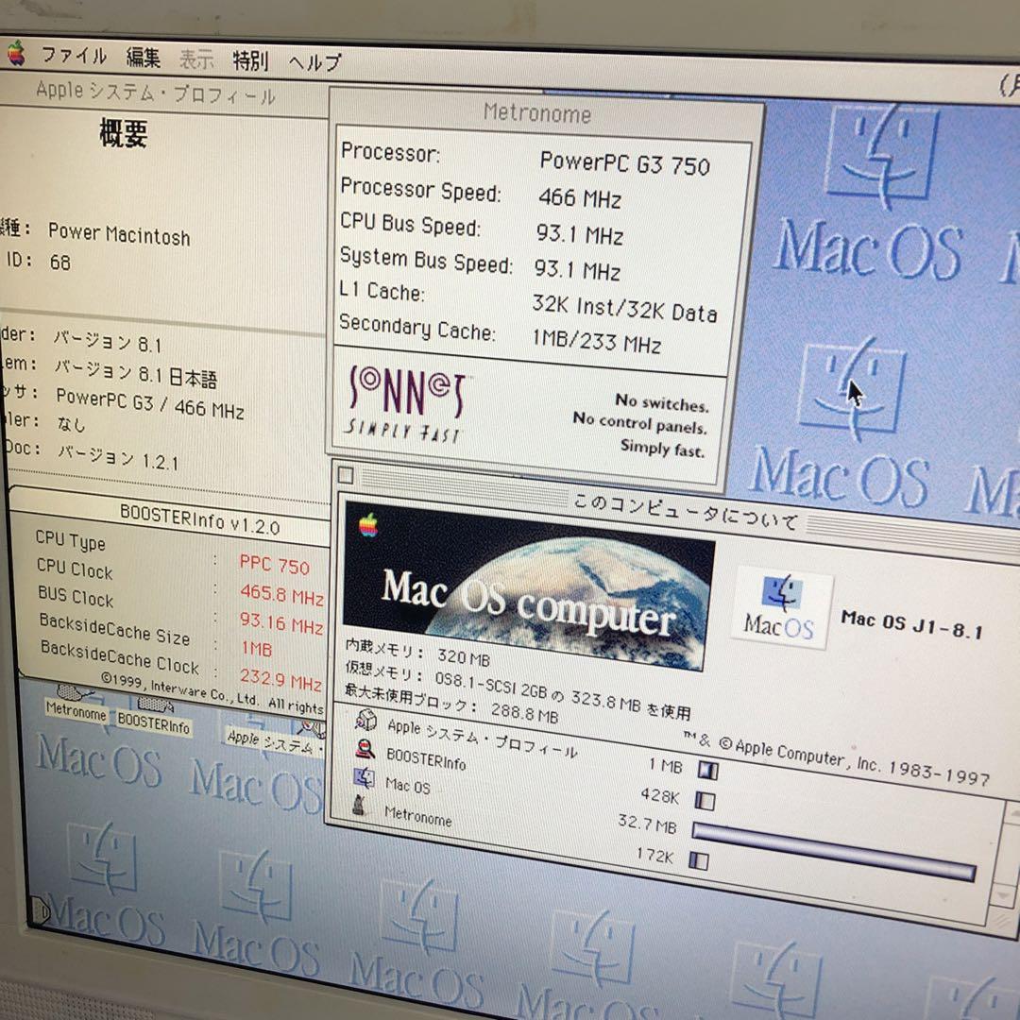Open the 編集 menu
The height and width of the screenshot is (1020, 1020).
pyautogui.click(x=144, y=58)
